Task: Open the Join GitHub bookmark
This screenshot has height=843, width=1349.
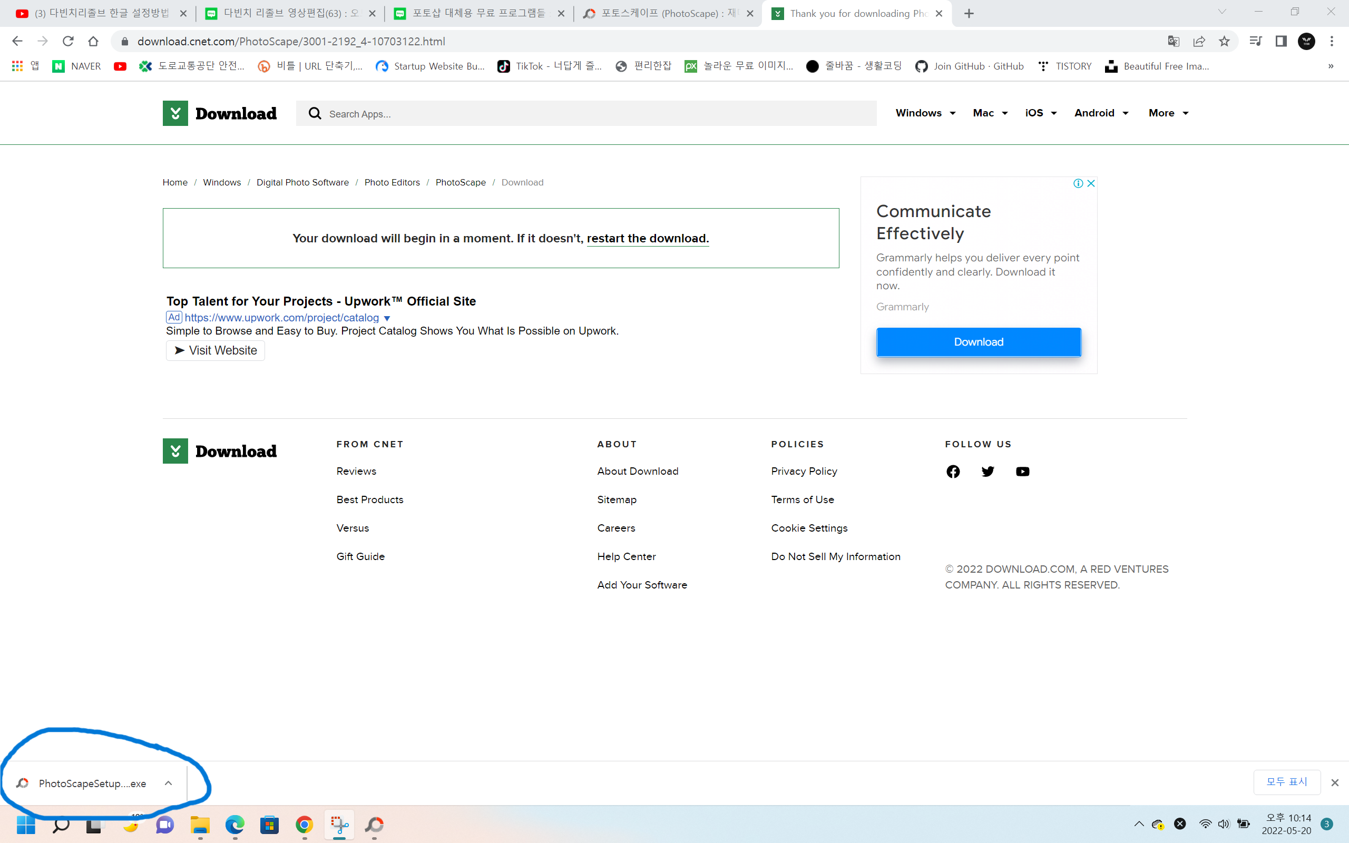Action: coord(970,66)
